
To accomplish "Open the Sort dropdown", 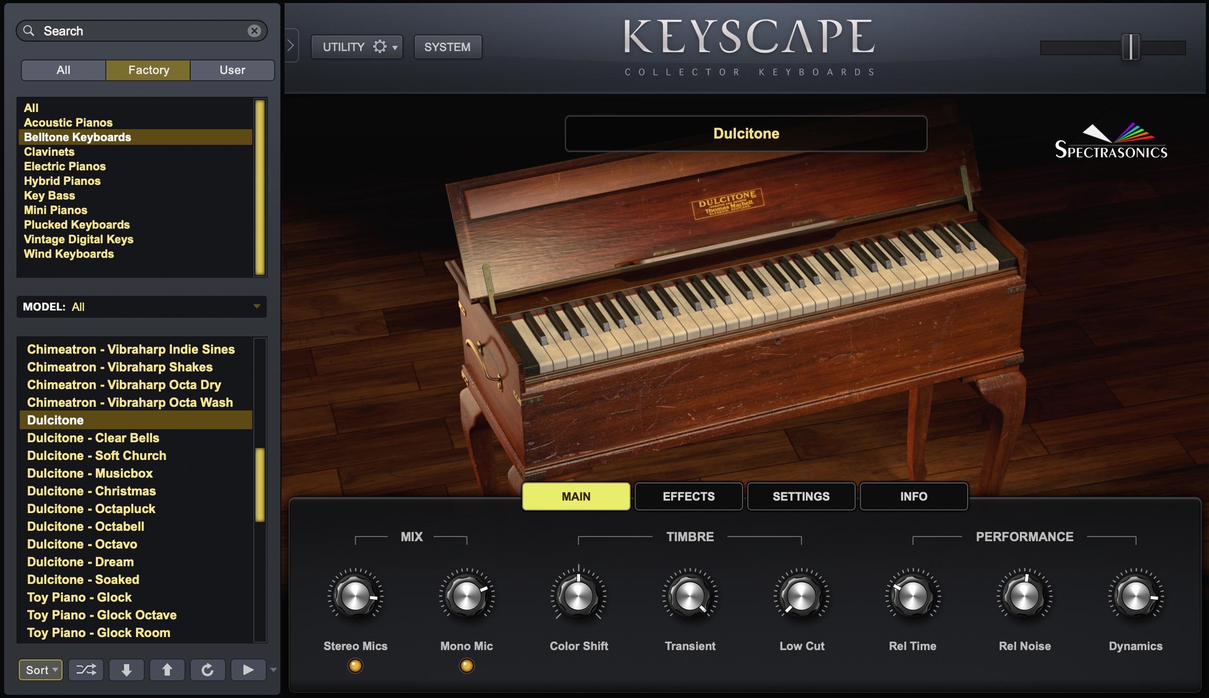I will [x=41, y=670].
